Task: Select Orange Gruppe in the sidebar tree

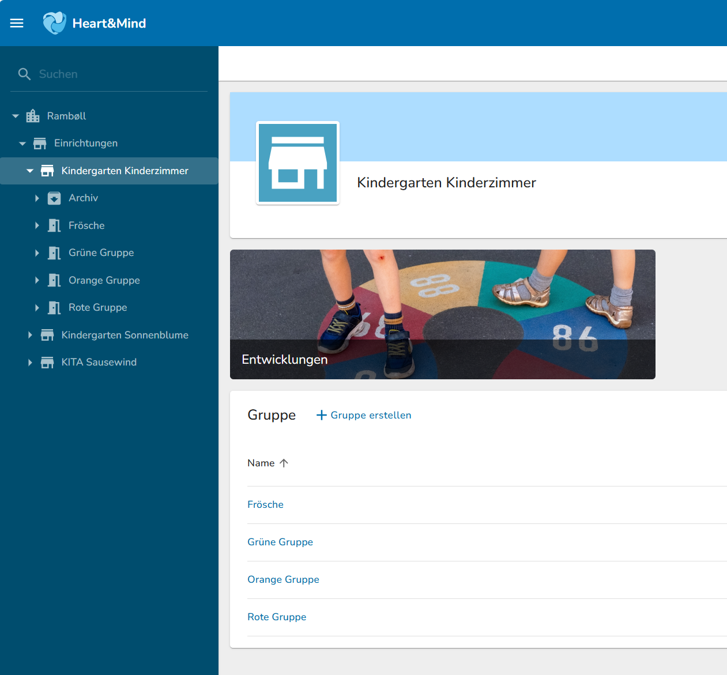Action: coord(104,280)
